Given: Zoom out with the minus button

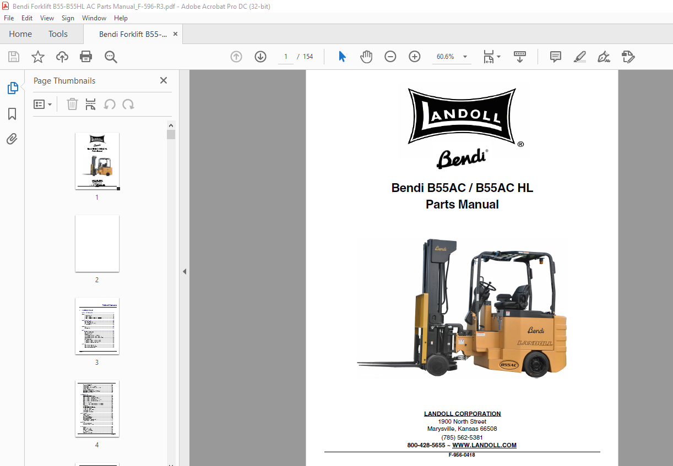Looking at the screenshot, I should pyautogui.click(x=390, y=57).
